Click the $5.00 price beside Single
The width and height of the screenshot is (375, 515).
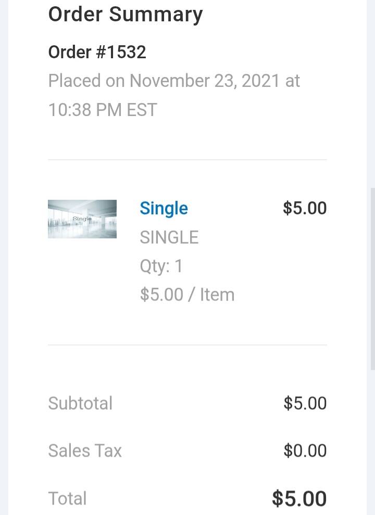(x=305, y=208)
